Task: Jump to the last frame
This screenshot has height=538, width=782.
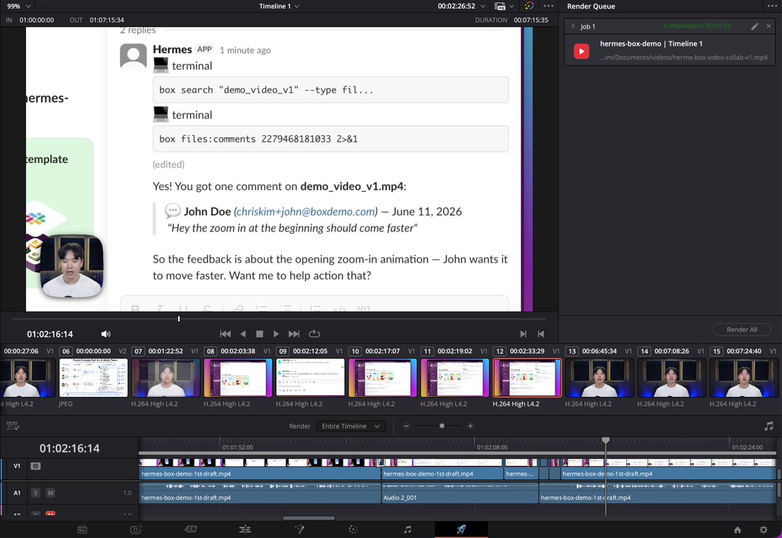Action: (x=294, y=334)
